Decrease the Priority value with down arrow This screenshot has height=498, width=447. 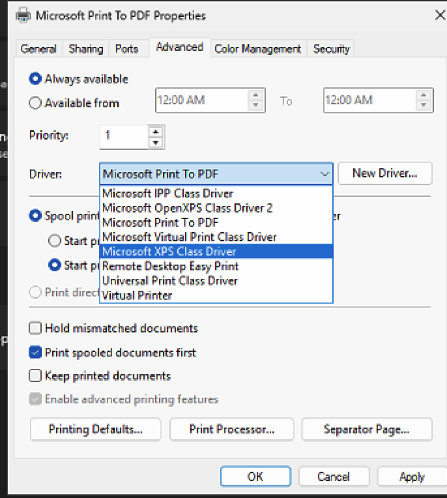click(x=156, y=143)
